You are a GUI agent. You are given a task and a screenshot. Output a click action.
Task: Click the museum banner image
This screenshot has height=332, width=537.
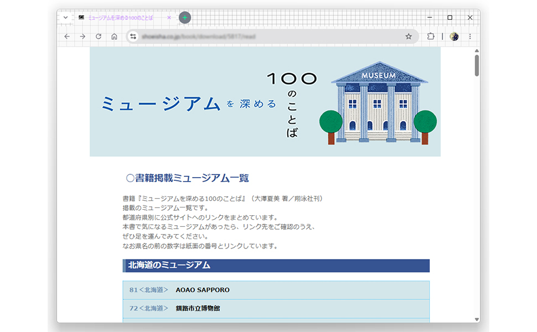265,102
